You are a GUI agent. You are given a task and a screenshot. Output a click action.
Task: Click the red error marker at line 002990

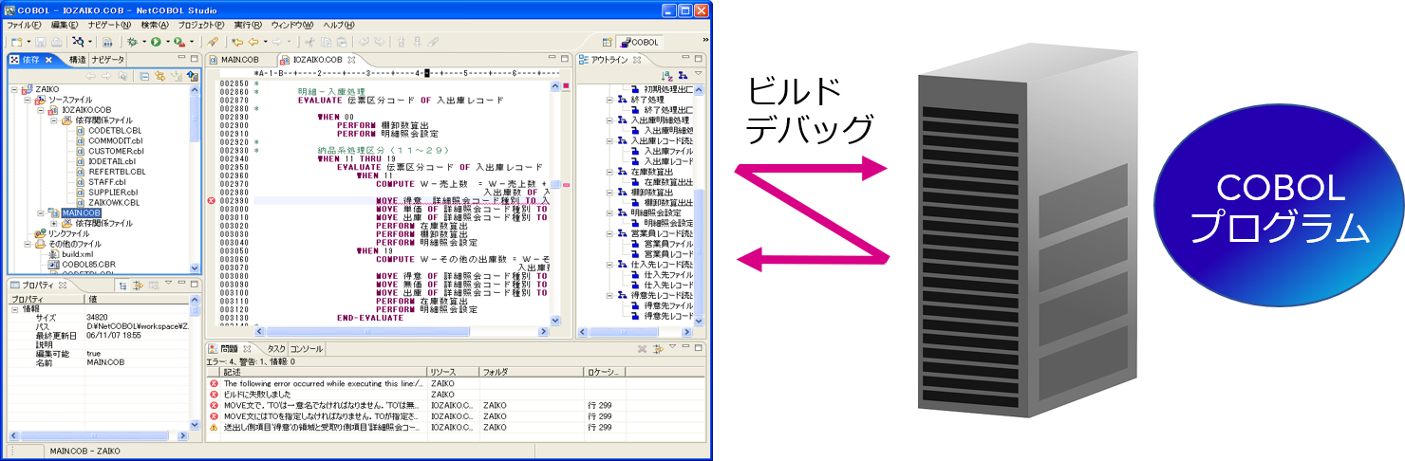pos(212,200)
